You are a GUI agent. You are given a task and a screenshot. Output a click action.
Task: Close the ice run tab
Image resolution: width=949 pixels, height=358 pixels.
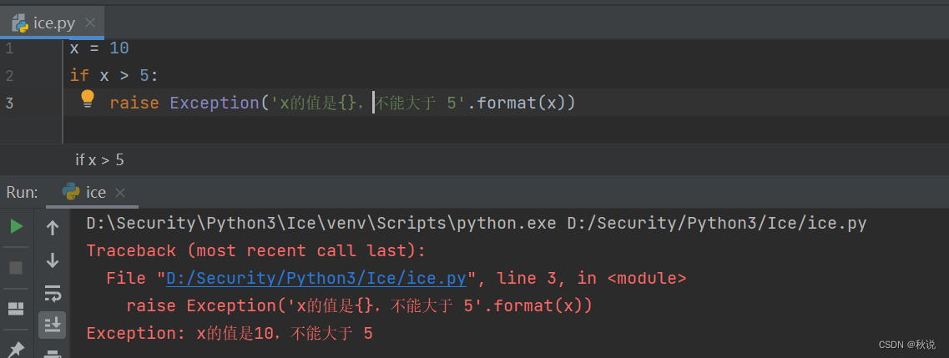120,193
